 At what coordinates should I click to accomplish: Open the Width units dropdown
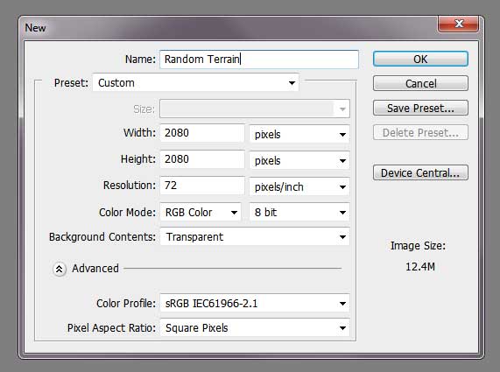pyautogui.click(x=299, y=134)
